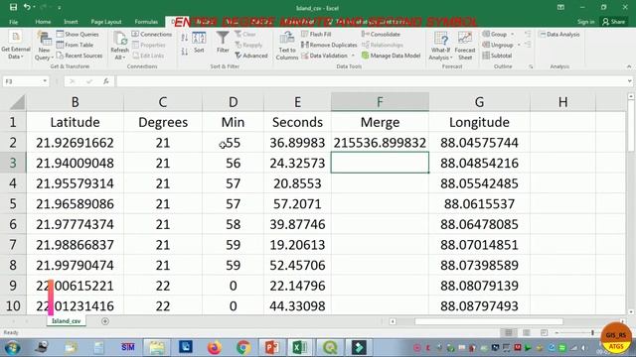The width and height of the screenshot is (636, 357).
Task: Click the Save icon in title bar
Action: (x=13, y=7)
